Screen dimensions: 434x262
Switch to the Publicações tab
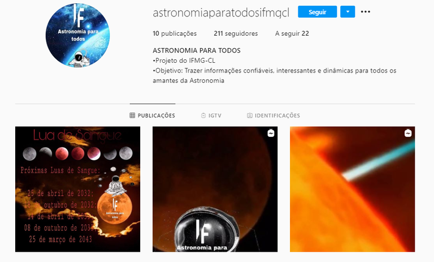point(153,115)
